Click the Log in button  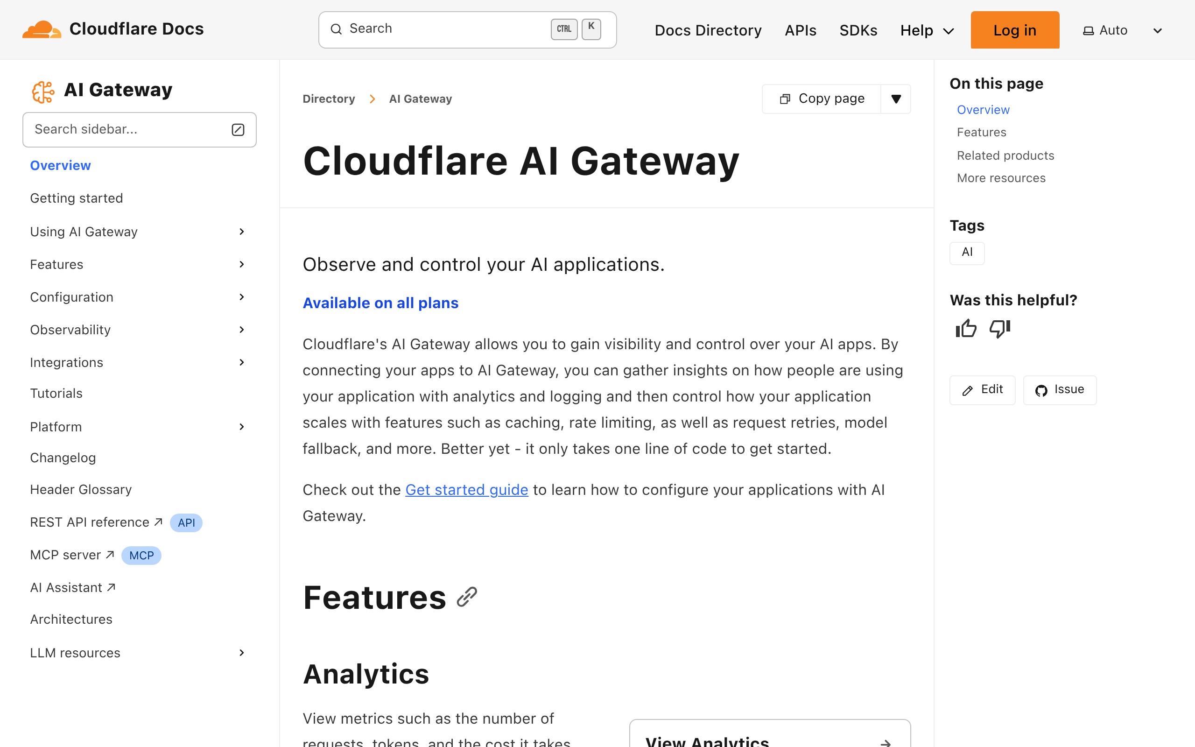coord(1015,29)
